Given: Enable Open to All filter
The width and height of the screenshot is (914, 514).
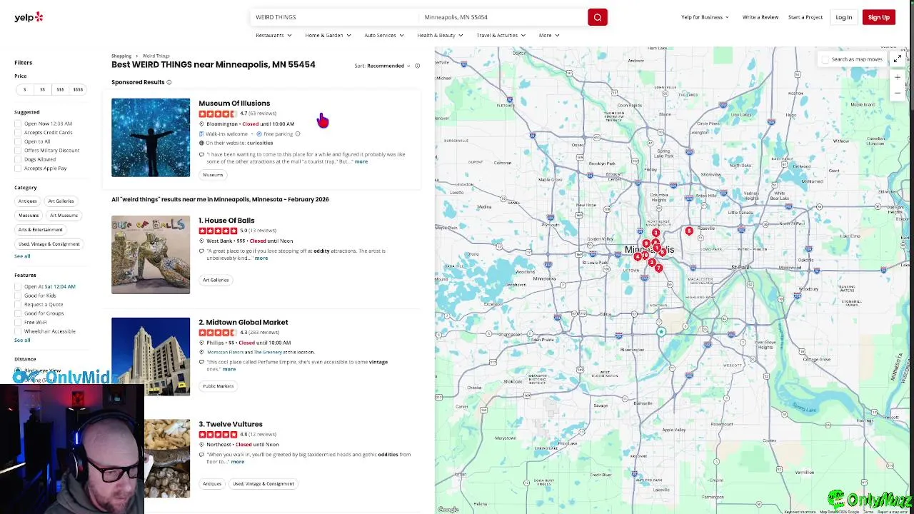Looking at the screenshot, I should click(18, 141).
